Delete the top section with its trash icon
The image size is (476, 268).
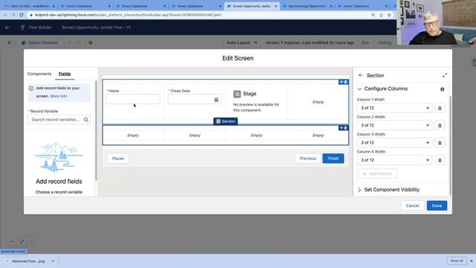point(346,82)
